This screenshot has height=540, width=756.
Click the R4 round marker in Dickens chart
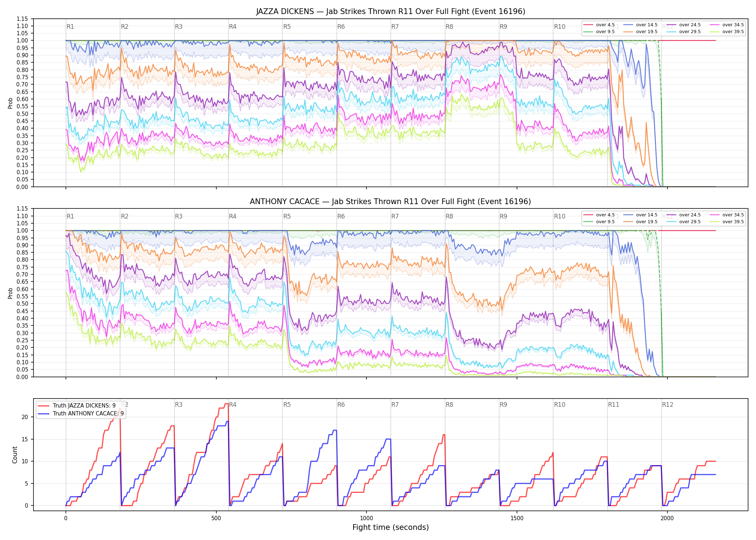tap(233, 27)
